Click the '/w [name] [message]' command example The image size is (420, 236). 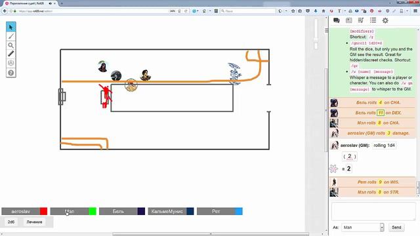371,71
